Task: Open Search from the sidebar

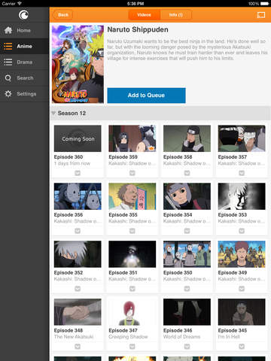Action: pyautogui.click(x=25, y=78)
